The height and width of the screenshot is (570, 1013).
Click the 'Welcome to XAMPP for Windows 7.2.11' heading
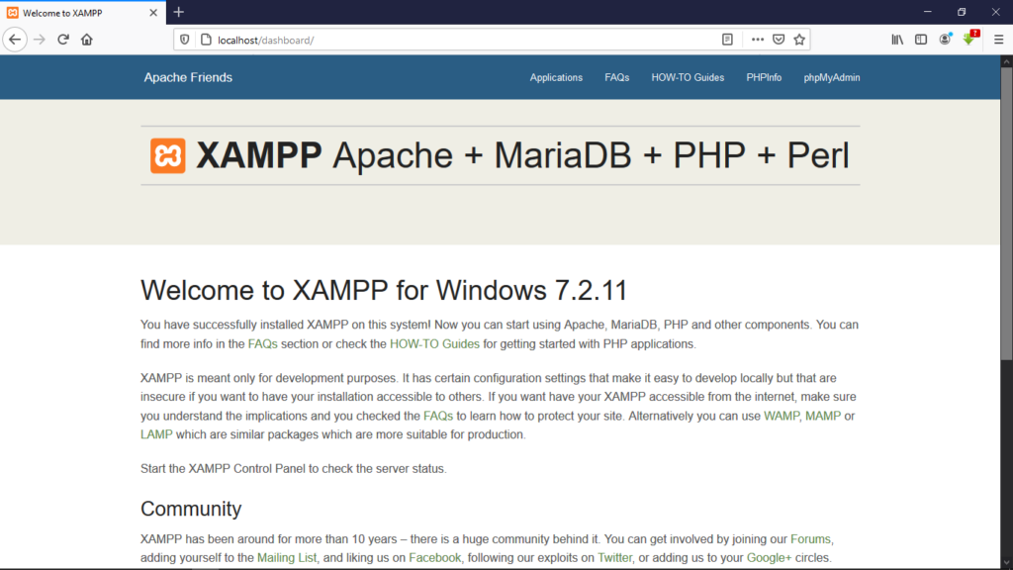[384, 291]
